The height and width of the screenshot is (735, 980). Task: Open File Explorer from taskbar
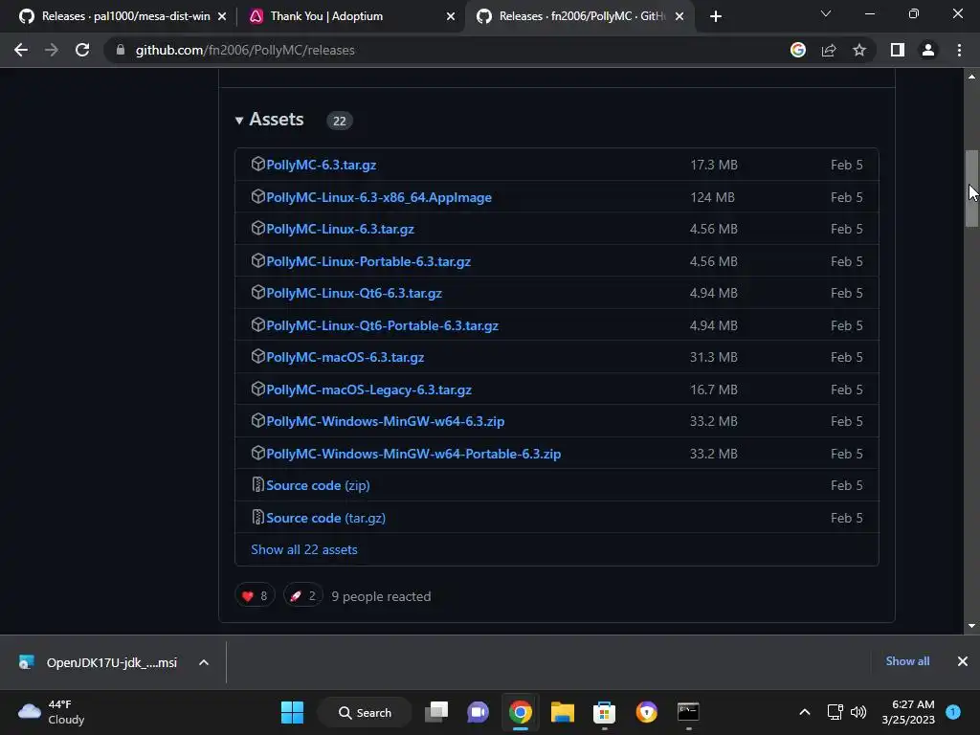(x=562, y=712)
